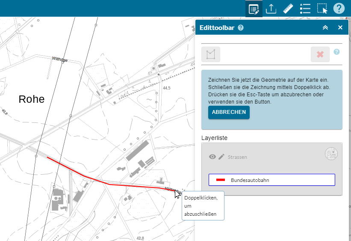Click the upload/export icon
This screenshot has height=241, width=351.
tap(271, 9)
